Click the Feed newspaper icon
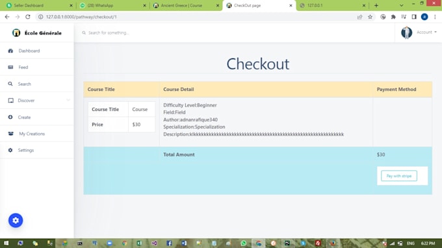Viewport: 442px width, 248px height. pos(10,68)
